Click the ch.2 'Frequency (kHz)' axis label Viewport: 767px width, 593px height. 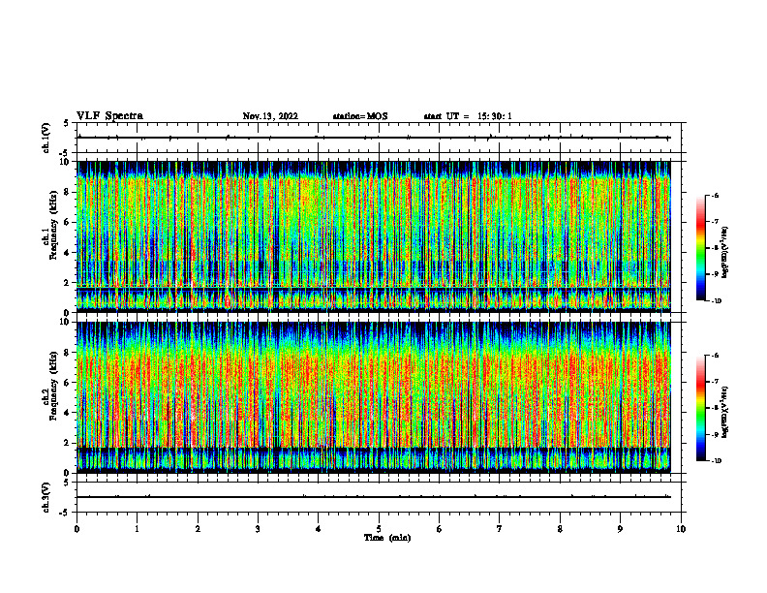click(x=53, y=386)
